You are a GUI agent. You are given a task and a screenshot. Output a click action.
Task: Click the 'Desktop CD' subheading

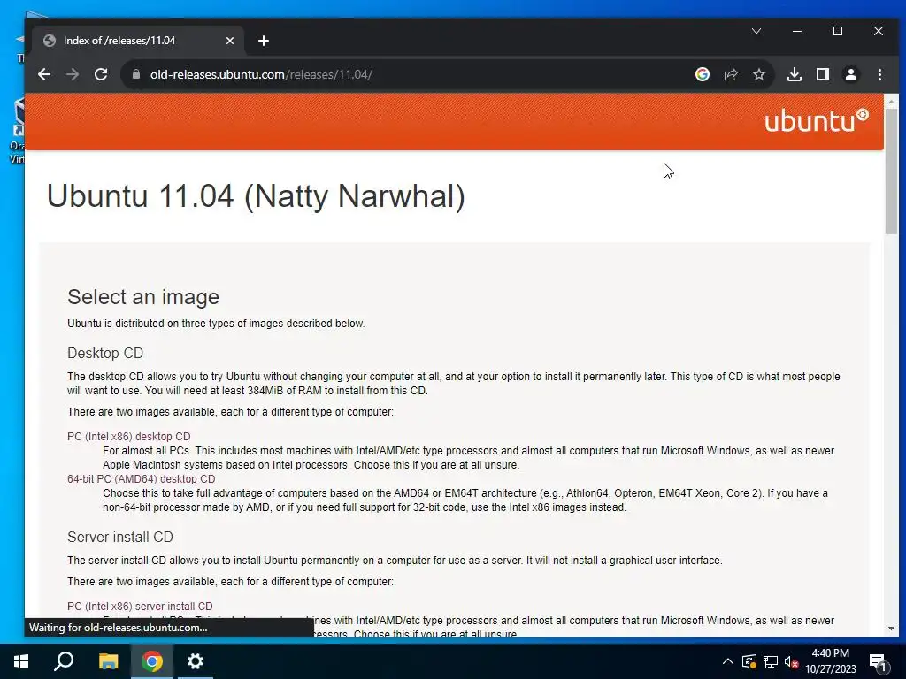(105, 353)
